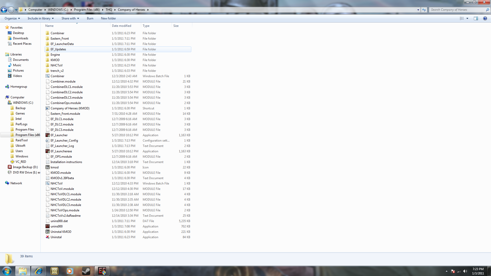
Task: Click the Installation instructions document icon
Action: point(48,162)
